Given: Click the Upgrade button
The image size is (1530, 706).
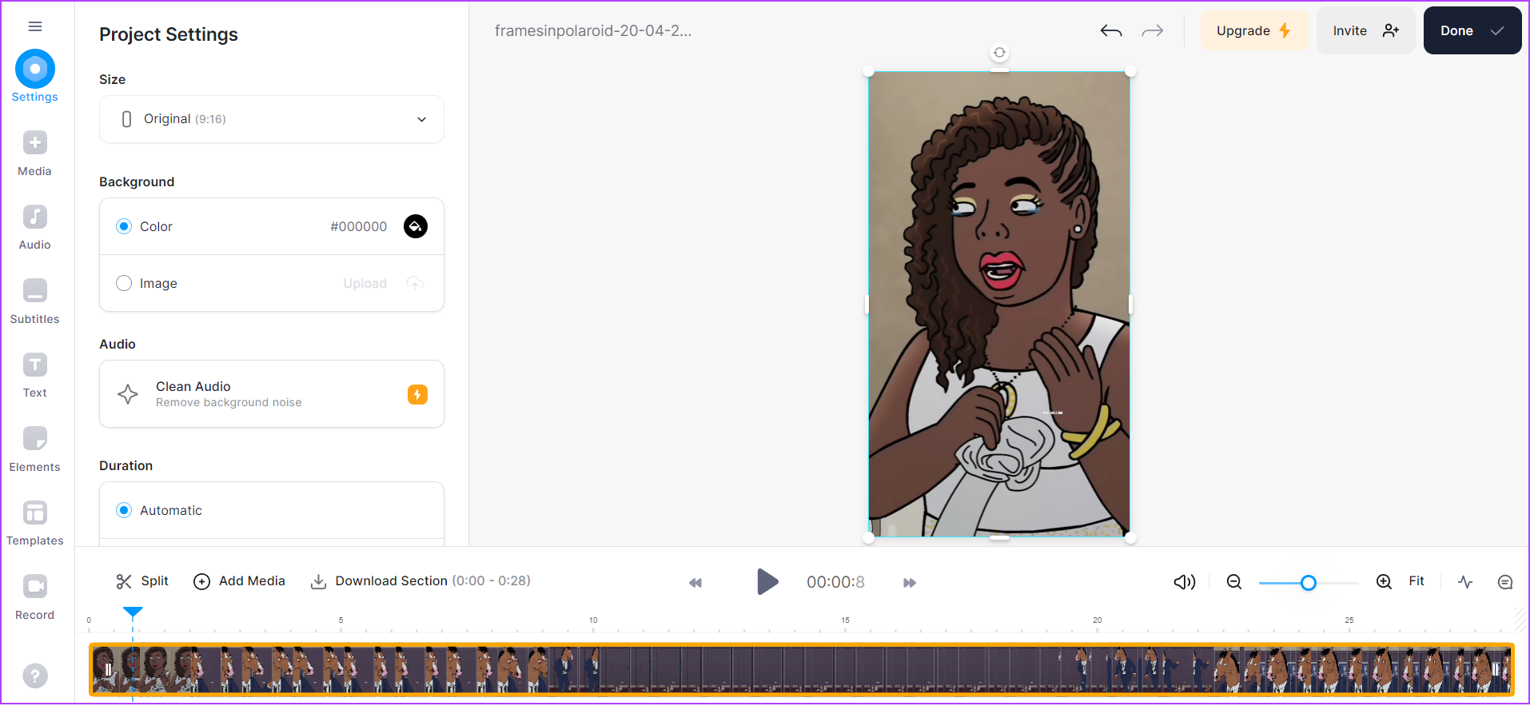Looking at the screenshot, I should [x=1254, y=30].
